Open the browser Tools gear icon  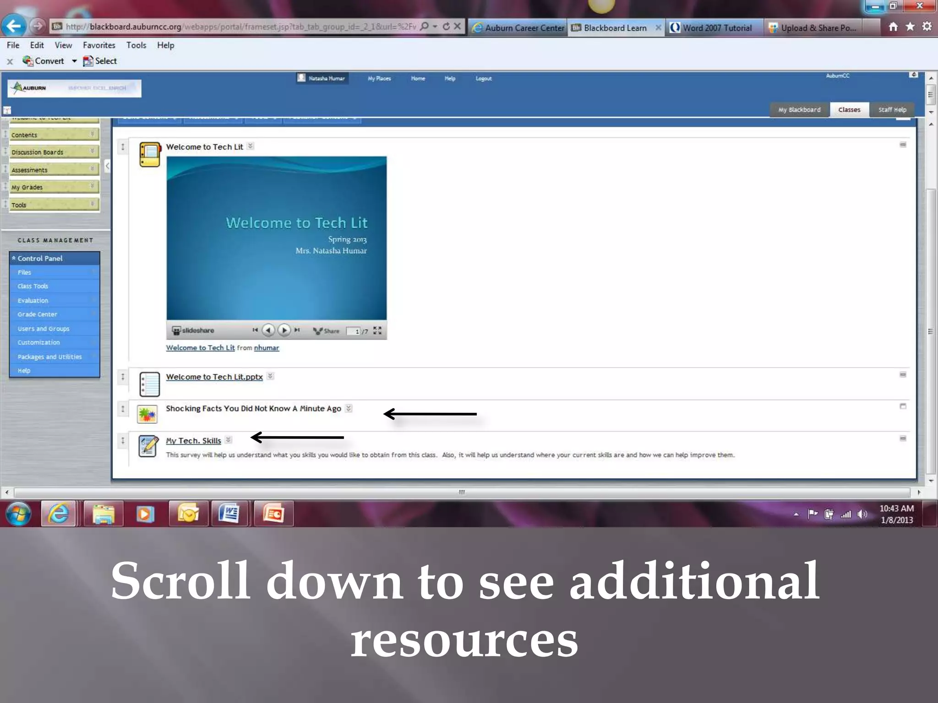point(927,27)
